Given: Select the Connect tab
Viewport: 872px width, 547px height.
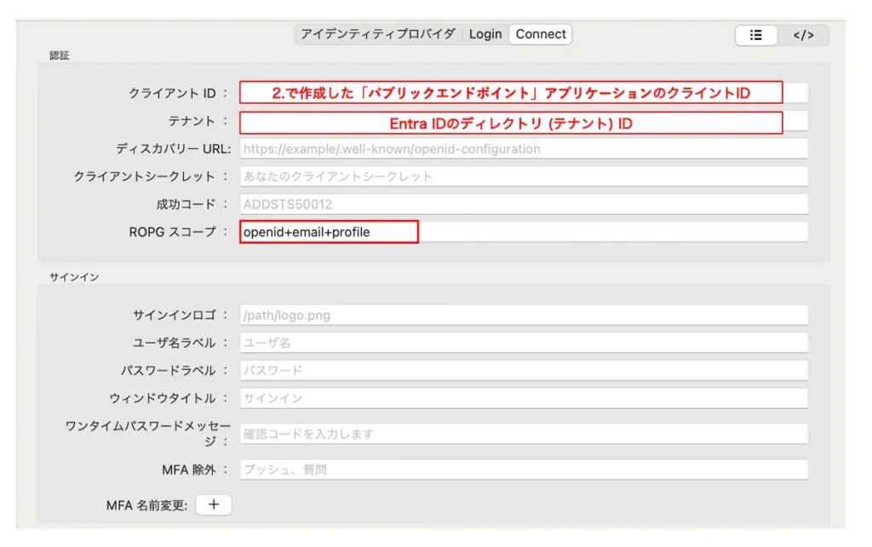Looking at the screenshot, I should (541, 34).
